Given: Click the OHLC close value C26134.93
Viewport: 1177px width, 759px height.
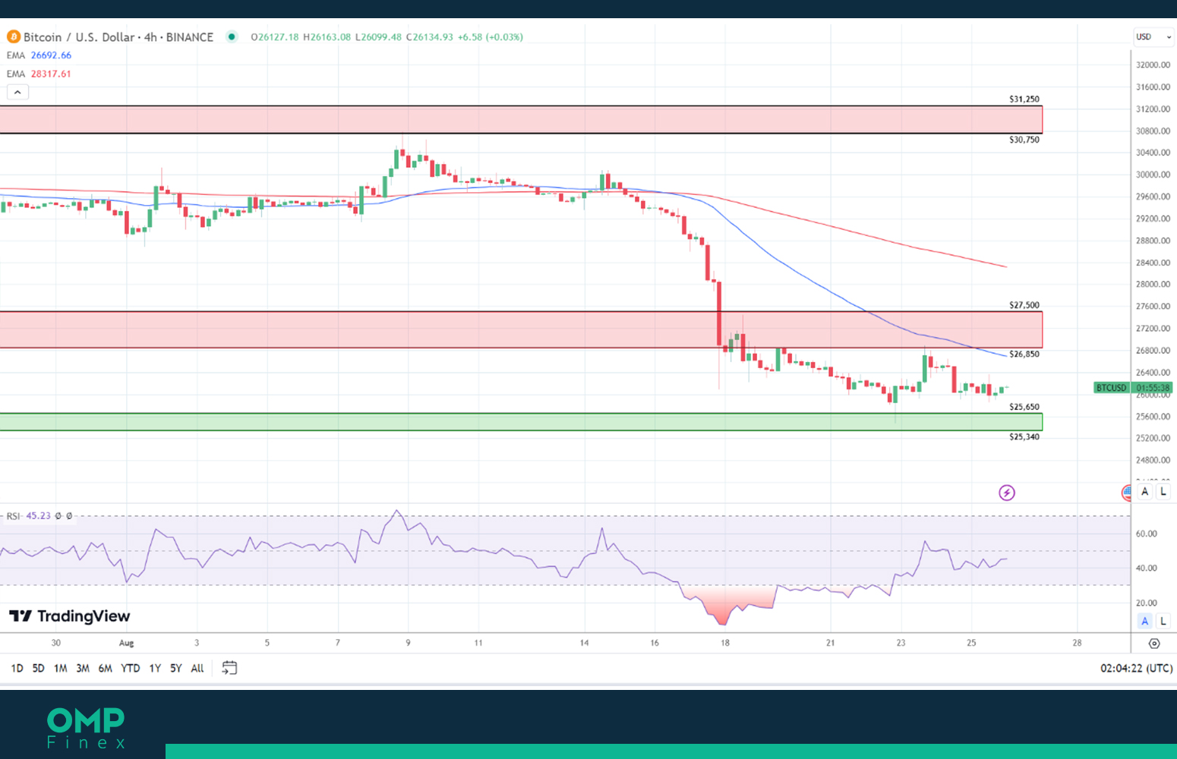Looking at the screenshot, I should tap(430, 36).
